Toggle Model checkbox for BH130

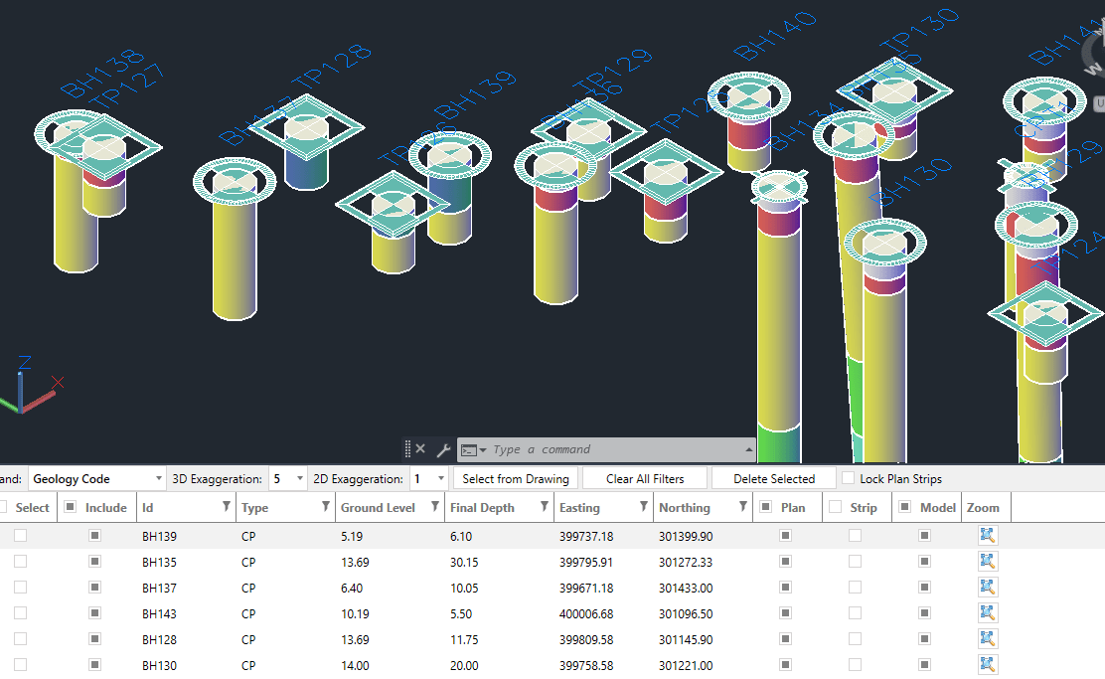[924, 664]
